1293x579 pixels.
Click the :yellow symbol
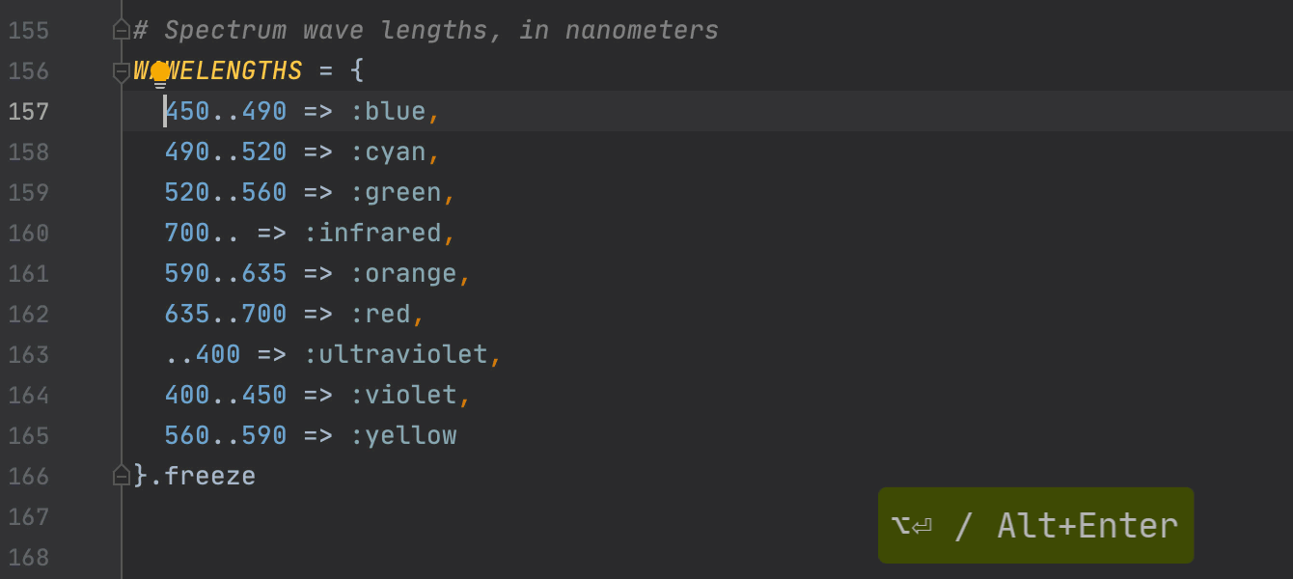pyautogui.click(x=402, y=436)
